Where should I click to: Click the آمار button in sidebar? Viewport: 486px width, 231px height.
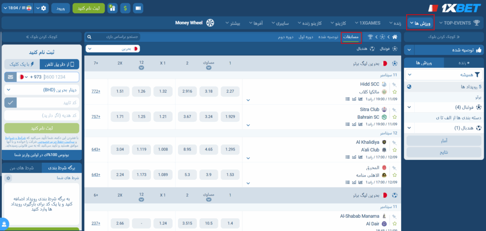(444, 141)
